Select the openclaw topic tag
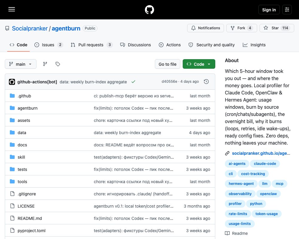 click(x=268, y=194)
